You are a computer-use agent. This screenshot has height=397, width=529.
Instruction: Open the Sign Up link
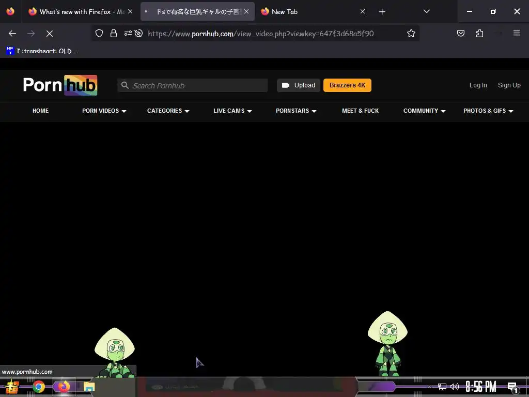click(x=509, y=85)
